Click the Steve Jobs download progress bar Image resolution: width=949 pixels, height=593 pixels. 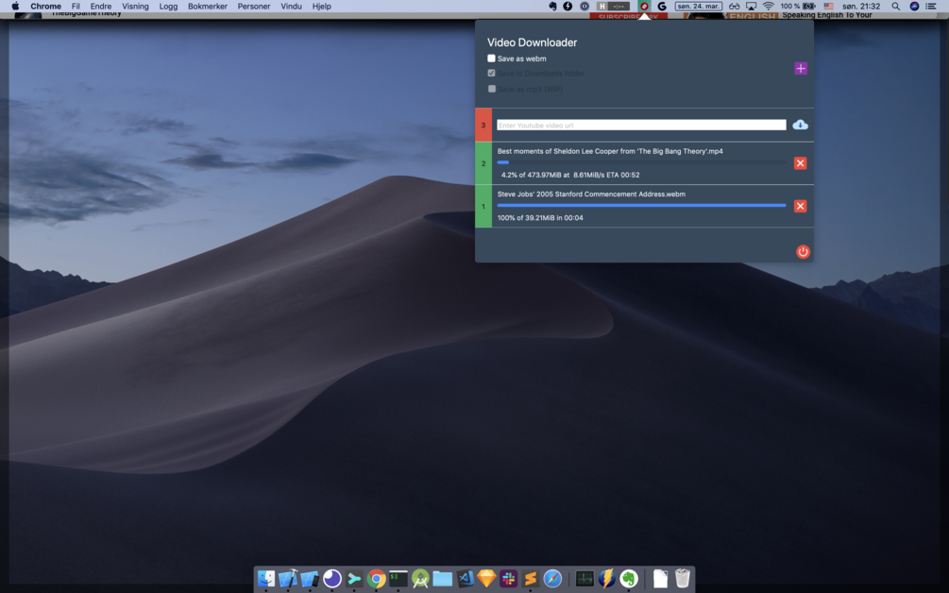[x=641, y=205]
